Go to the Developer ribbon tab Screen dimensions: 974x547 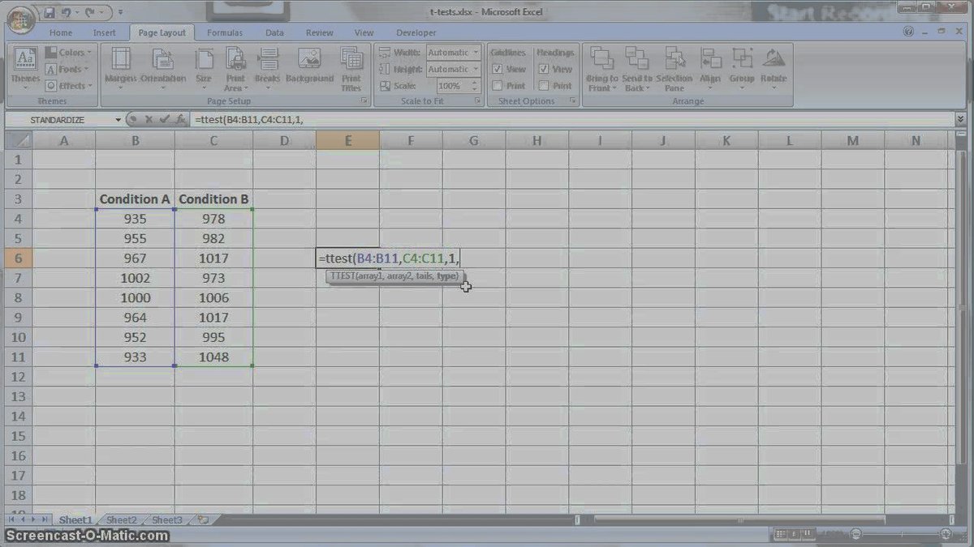point(416,33)
